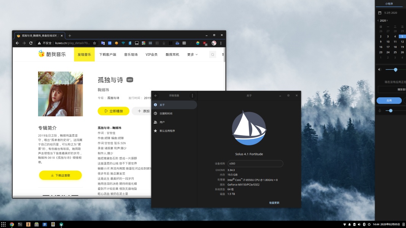Edit the device name field x360
Image resolution: width=406 pixels, height=228 pixels.
point(255,163)
